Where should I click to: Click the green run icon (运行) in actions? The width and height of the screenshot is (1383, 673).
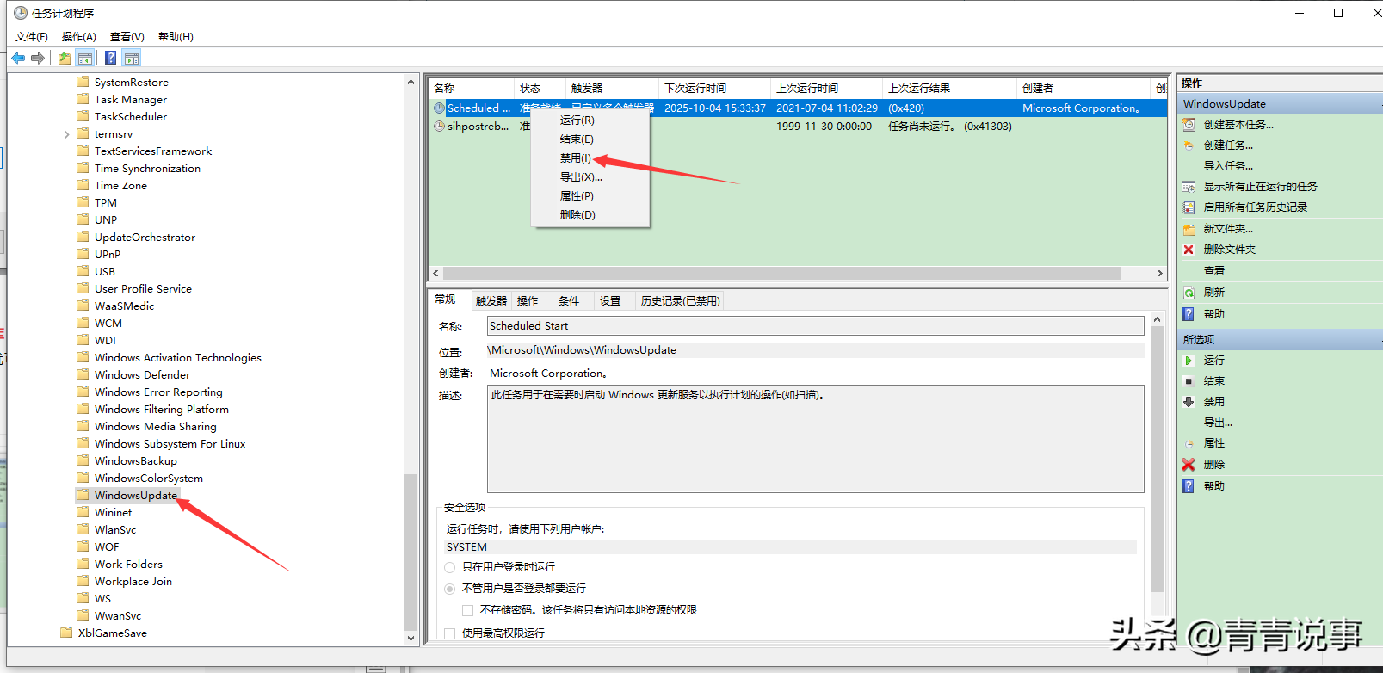1189,361
